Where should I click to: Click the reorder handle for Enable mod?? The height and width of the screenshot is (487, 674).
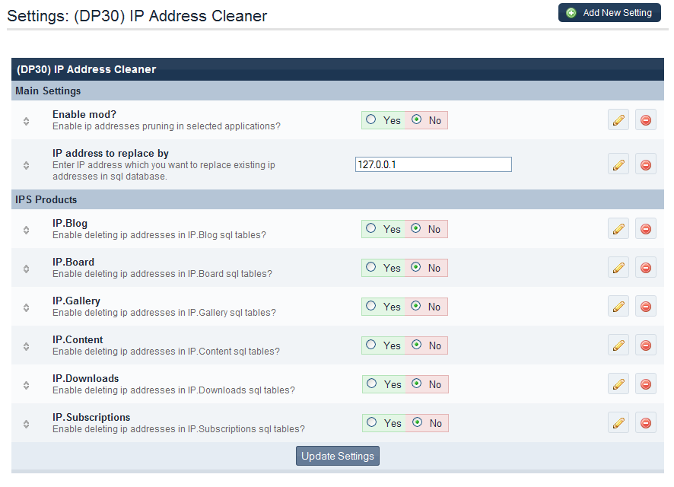pos(26,121)
